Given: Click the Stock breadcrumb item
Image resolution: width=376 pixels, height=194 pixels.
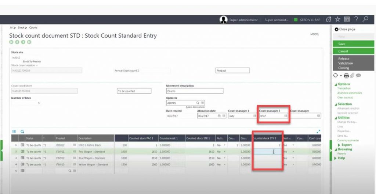Looking at the screenshot, I should (x=21, y=28).
